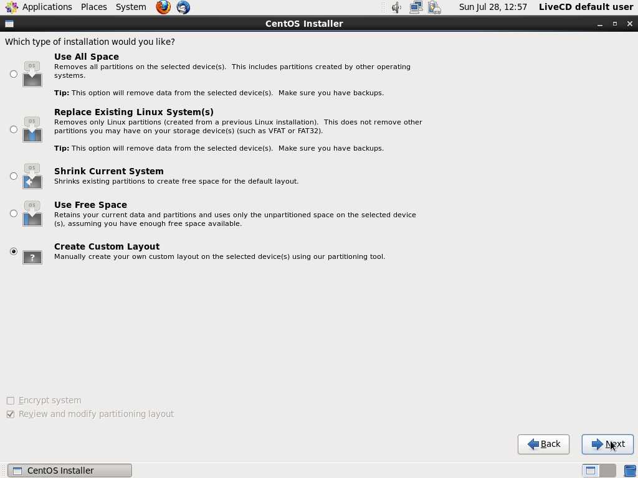This screenshot has height=478, width=638.
Task: Open the power manager tray icon
Action: coord(434,7)
